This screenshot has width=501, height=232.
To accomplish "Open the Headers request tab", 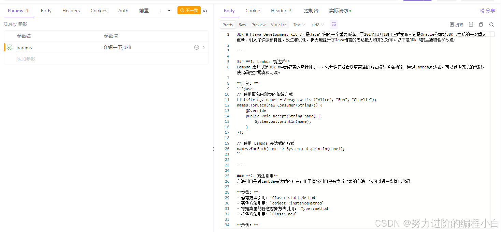I will (x=71, y=11).
